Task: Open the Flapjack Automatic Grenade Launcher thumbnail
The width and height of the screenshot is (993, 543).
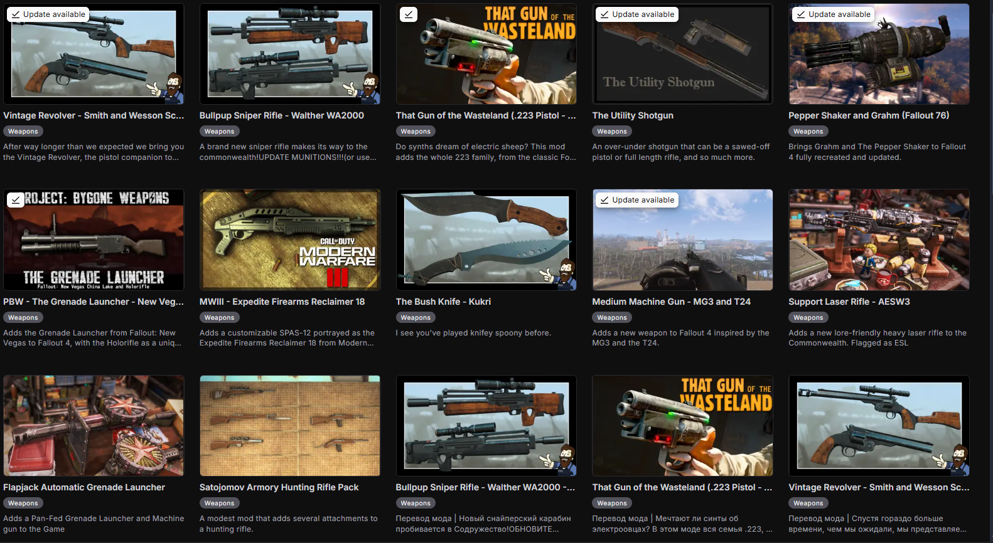Action: tap(94, 426)
